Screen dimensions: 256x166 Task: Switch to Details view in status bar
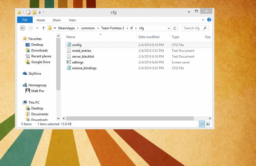pos(202,124)
